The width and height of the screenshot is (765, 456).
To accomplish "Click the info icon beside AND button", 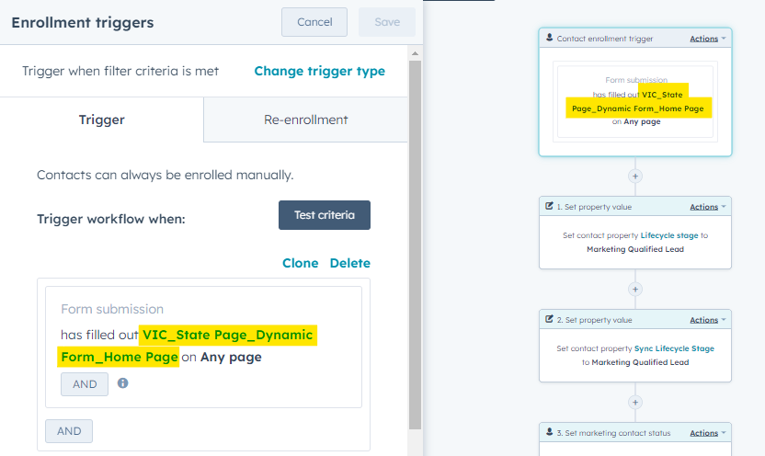I will pyautogui.click(x=123, y=383).
